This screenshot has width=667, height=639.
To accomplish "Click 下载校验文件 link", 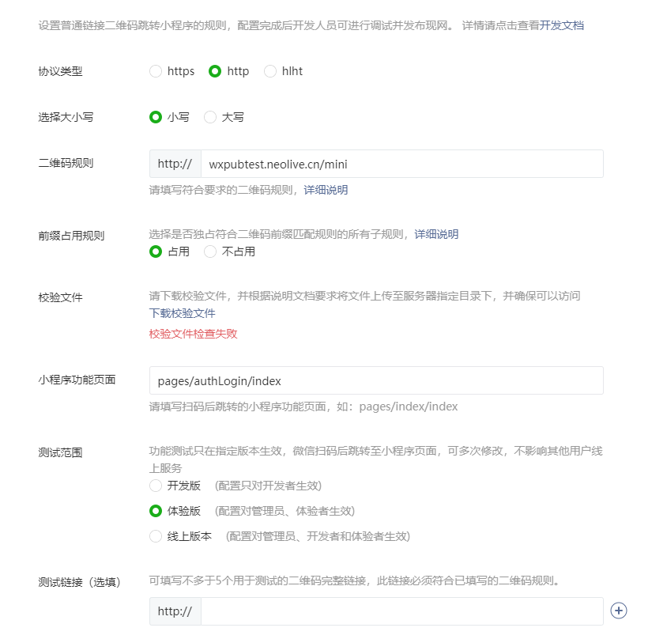I will click(182, 313).
